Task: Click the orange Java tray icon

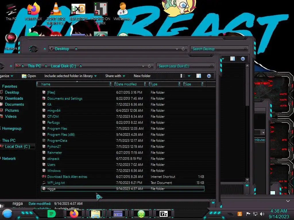Action: pyautogui.click(x=240, y=214)
